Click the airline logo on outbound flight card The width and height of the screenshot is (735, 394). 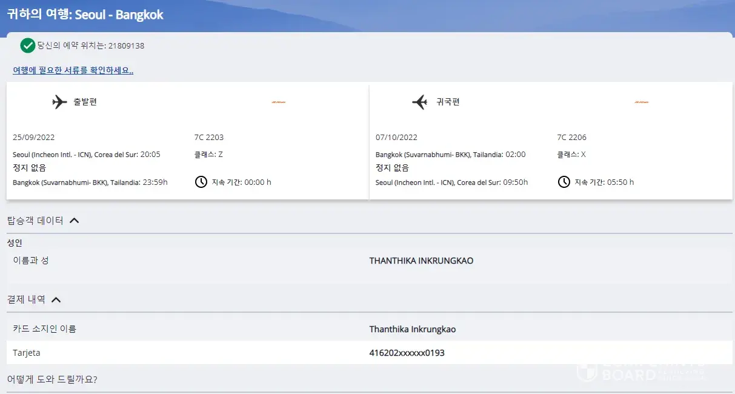[x=279, y=102]
